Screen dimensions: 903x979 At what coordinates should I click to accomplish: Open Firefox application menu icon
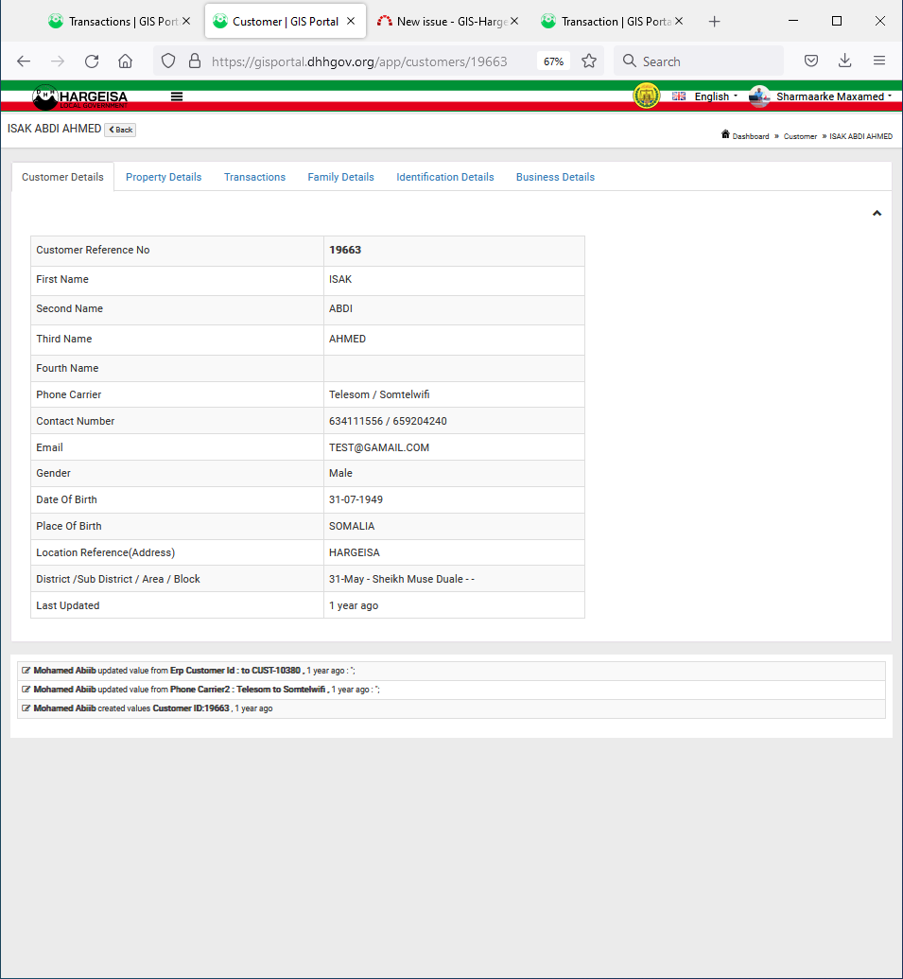tap(879, 61)
